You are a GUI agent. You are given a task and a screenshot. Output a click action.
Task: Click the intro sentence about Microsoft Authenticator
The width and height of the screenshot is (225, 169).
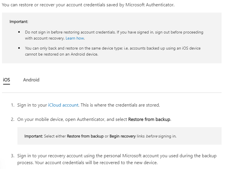point(88,5)
